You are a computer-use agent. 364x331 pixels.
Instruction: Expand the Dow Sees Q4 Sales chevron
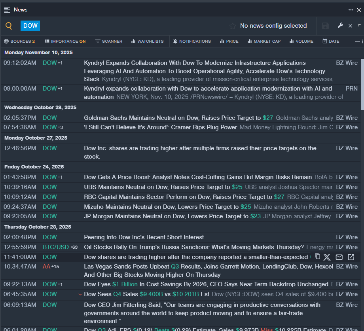[80, 294]
